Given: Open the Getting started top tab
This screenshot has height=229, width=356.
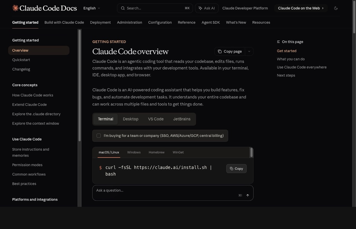Looking at the screenshot, I should (x=25, y=22).
